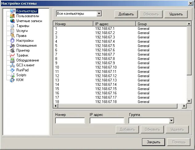The height and width of the screenshot is (150, 195).
Task: Open the Scripts section
Action: click(x=21, y=75)
